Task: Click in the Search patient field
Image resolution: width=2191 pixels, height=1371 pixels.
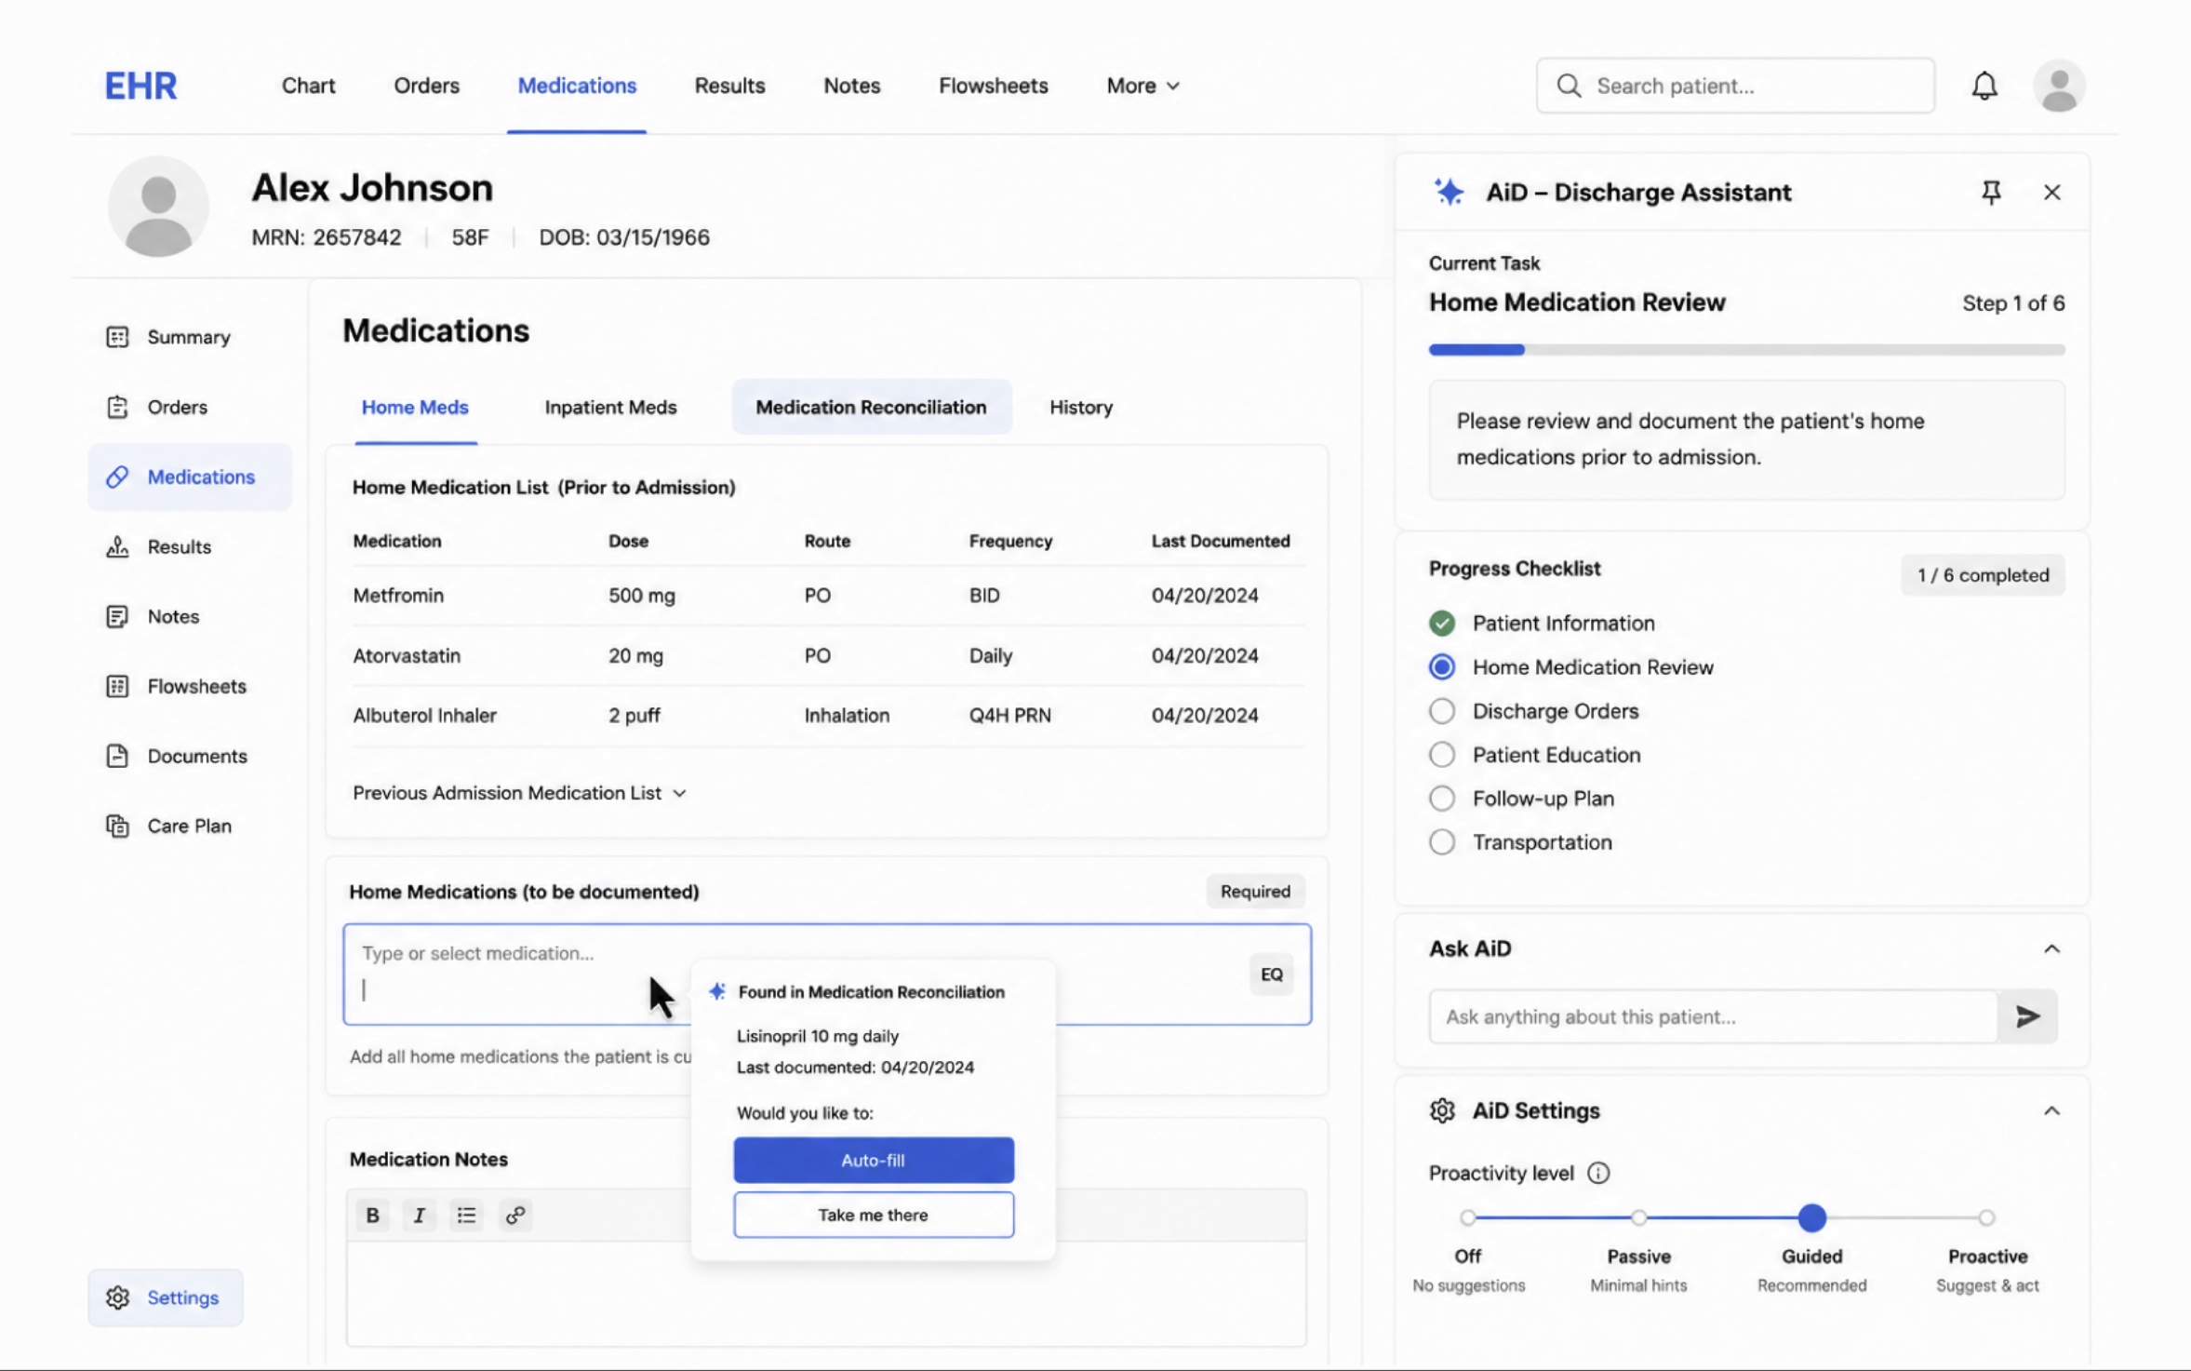Action: click(x=1735, y=86)
